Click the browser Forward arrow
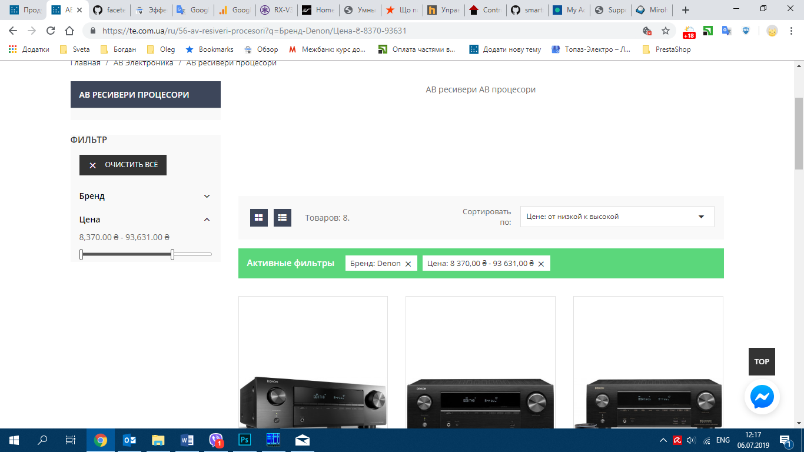 [x=32, y=31]
